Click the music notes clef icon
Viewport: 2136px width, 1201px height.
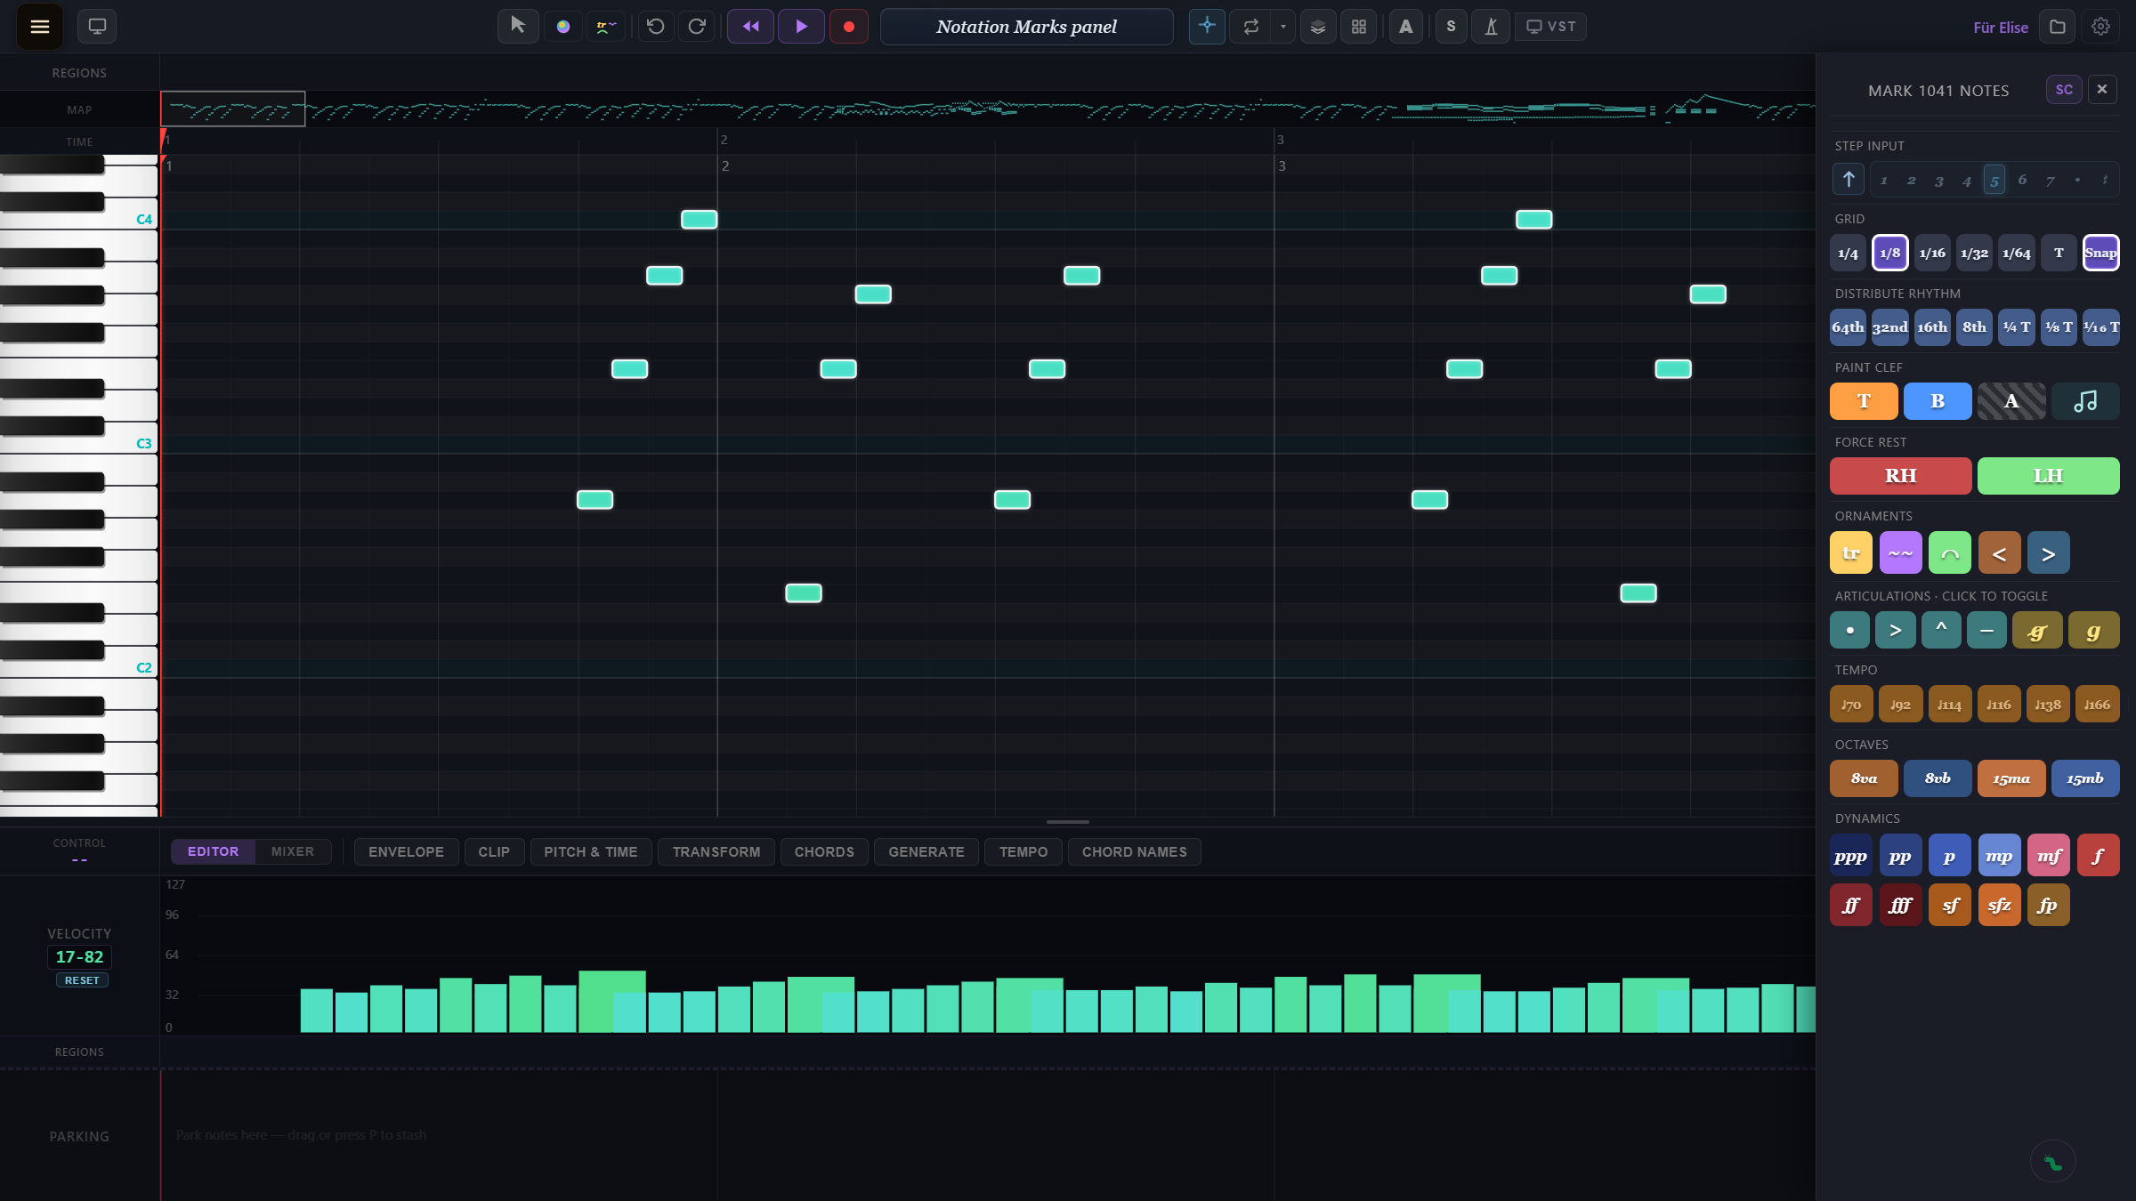point(2085,401)
